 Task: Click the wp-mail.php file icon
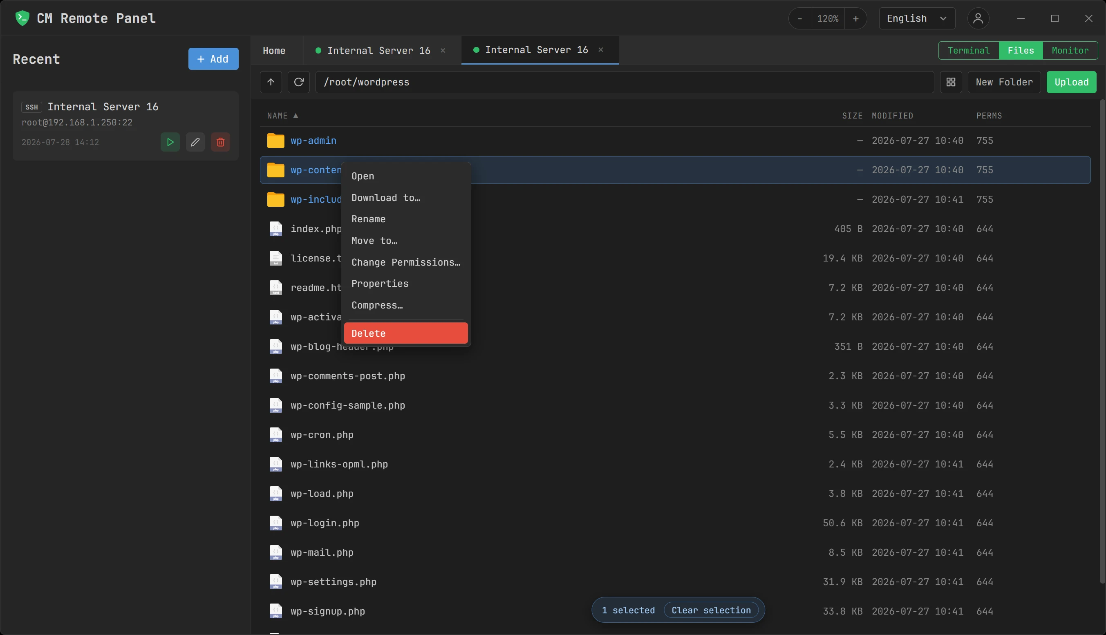275,552
